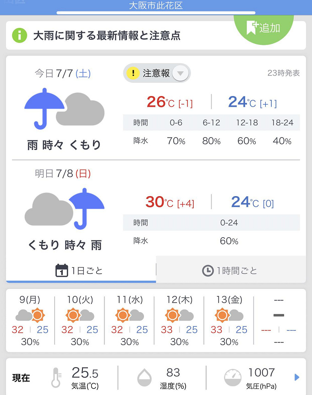Select the 13(金) forecast day
312x395 pixels.
(229, 320)
